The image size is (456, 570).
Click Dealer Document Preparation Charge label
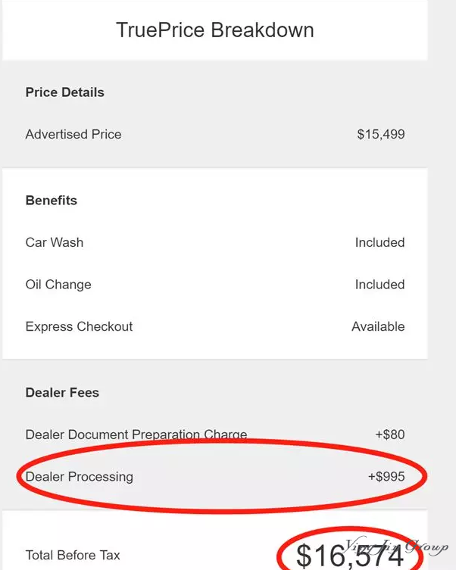click(x=136, y=435)
